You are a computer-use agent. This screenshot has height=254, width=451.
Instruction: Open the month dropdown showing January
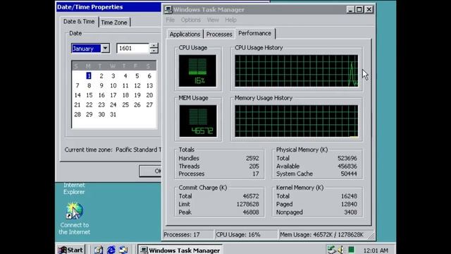105,49
